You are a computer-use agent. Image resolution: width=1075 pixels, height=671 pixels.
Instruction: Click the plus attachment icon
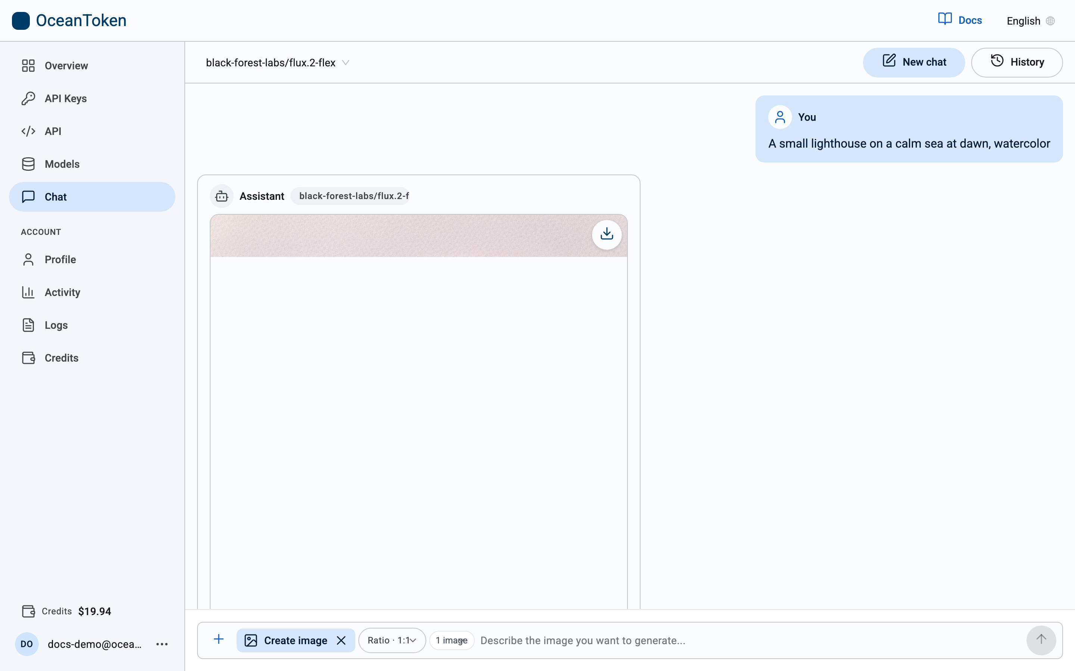[219, 639]
